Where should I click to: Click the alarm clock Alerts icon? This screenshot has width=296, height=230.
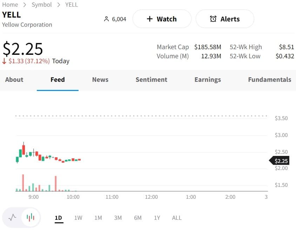(213, 19)
